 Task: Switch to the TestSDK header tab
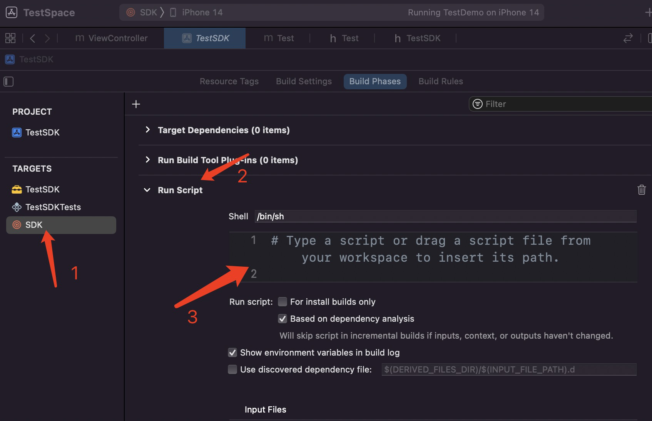click(418, 38)
